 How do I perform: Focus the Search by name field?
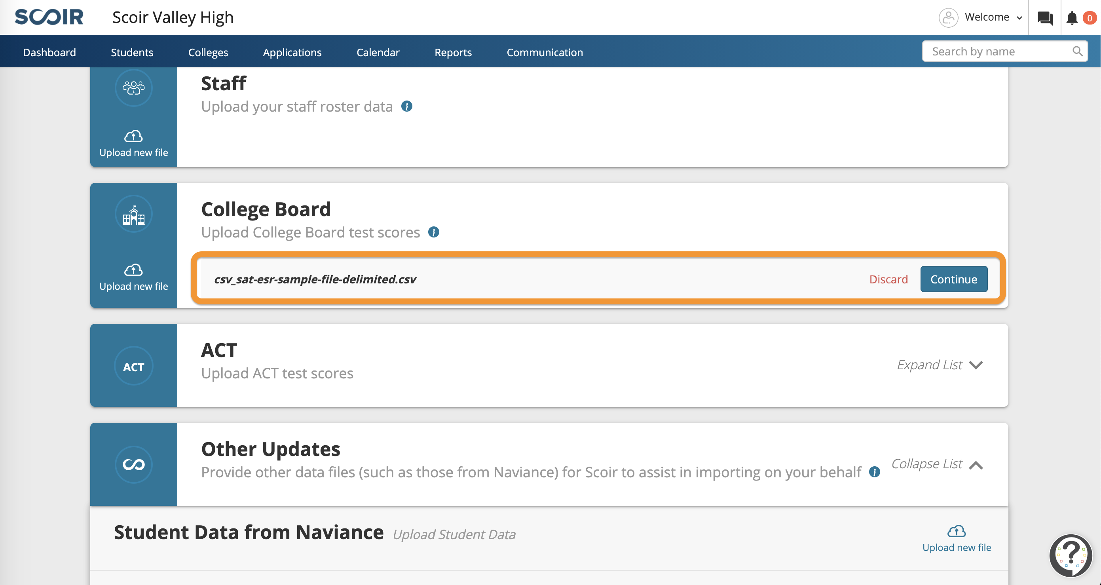1005,51
